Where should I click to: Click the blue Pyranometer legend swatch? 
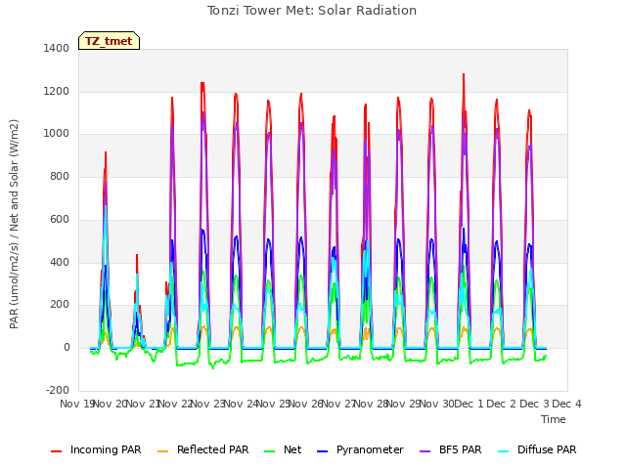(322, 451)
